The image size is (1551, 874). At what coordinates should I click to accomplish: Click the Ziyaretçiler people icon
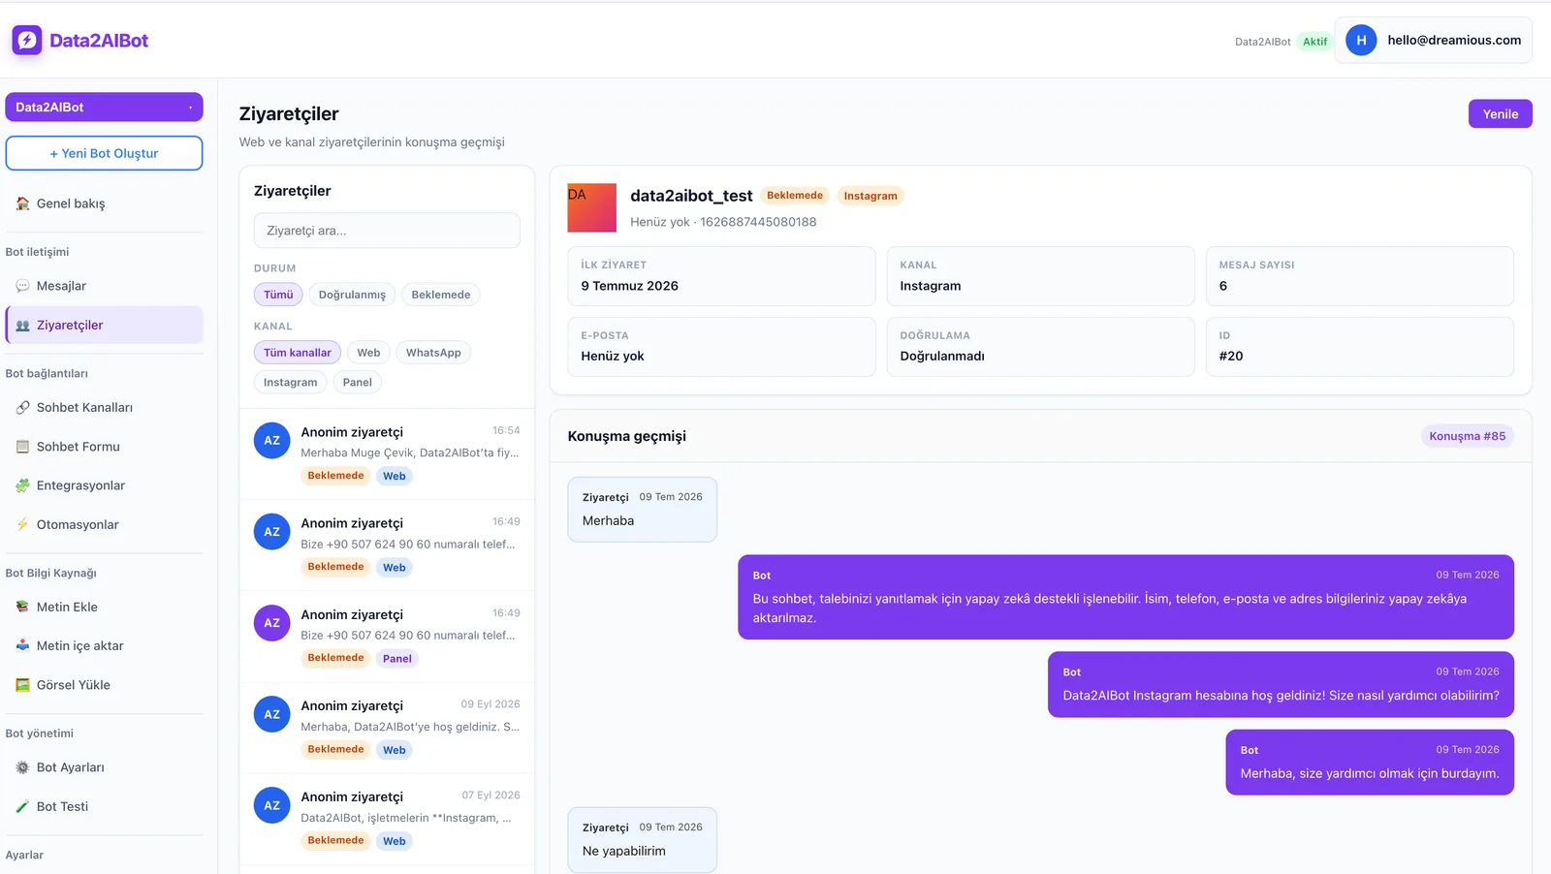pyautogui.click(x=22, y=326)
